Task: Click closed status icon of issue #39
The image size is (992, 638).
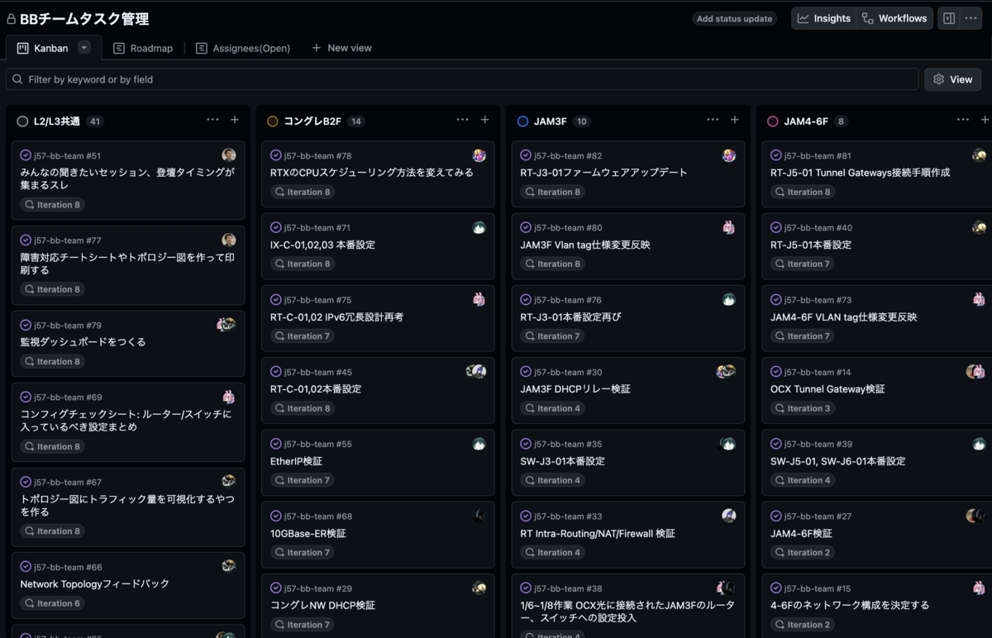Action: tap(776, 444)
